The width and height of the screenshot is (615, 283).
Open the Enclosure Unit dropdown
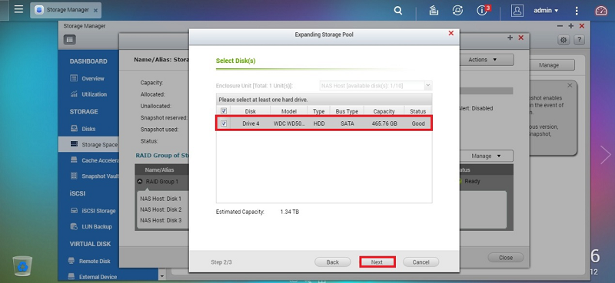coord(376,85)
